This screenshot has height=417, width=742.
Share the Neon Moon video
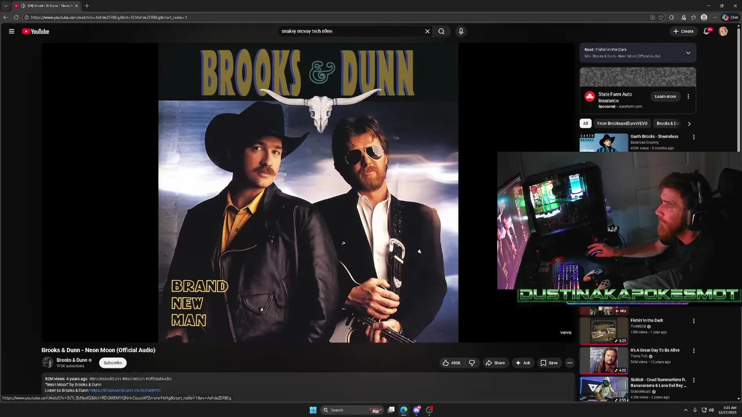coord(495,363)
